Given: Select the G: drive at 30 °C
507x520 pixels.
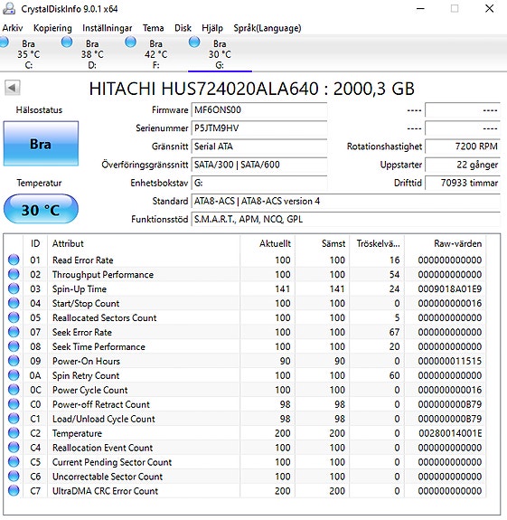Looking at the screenshot, I should click(220, 54).
